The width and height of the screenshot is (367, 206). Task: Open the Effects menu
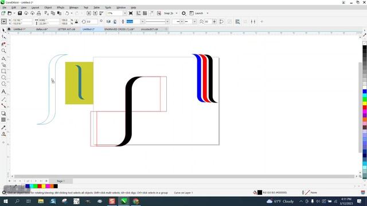coord(60,7)
